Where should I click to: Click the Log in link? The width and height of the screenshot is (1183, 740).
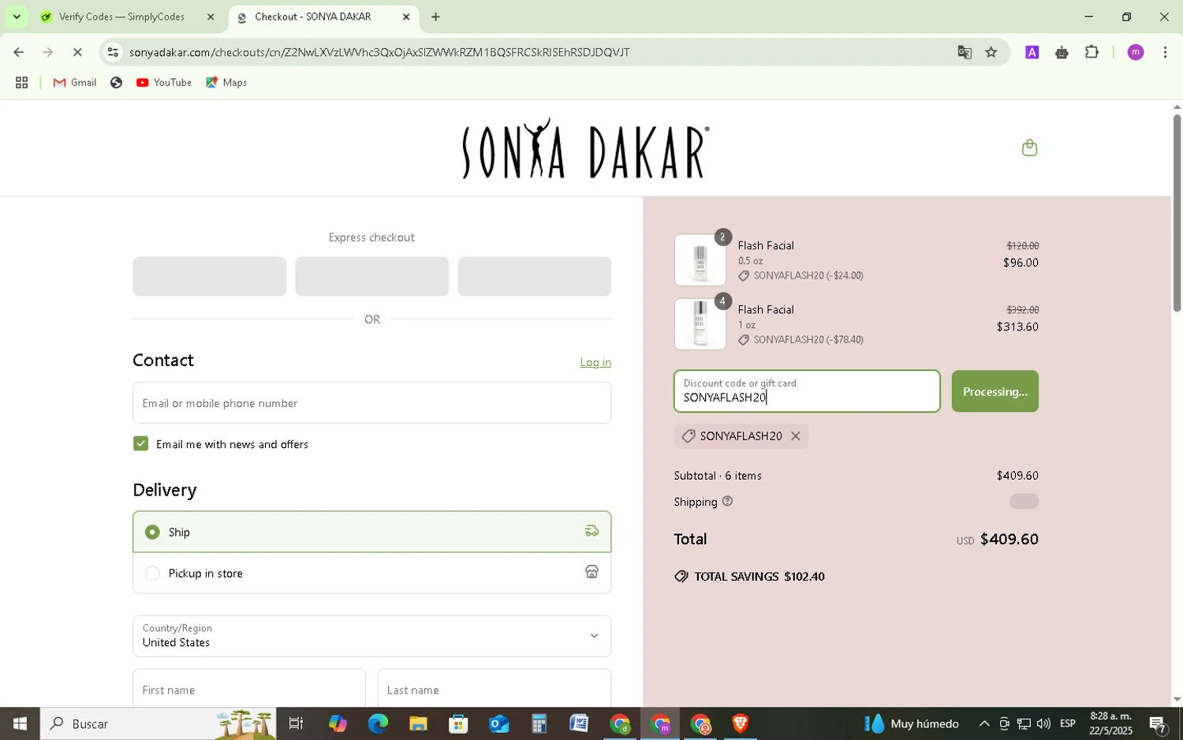[595, 362]
